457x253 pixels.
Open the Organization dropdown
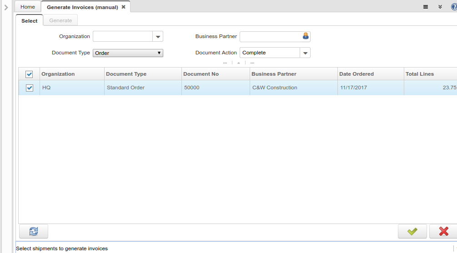pos(158,37)
